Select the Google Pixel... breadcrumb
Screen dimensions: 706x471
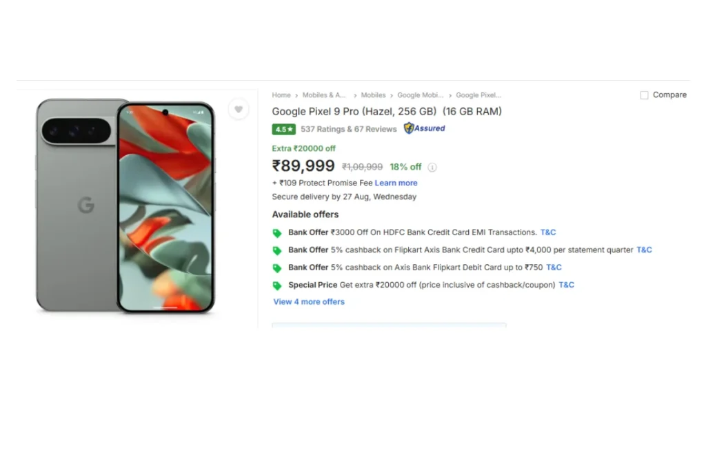[x=478, y=95]
